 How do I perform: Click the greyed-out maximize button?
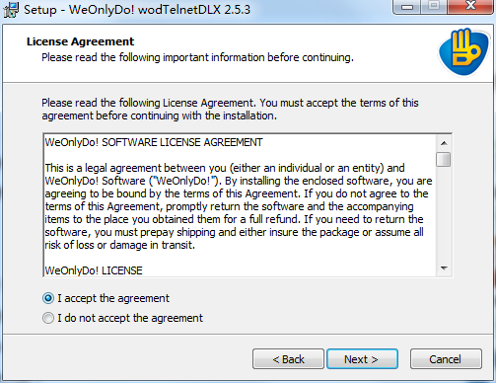coord(434,7)
